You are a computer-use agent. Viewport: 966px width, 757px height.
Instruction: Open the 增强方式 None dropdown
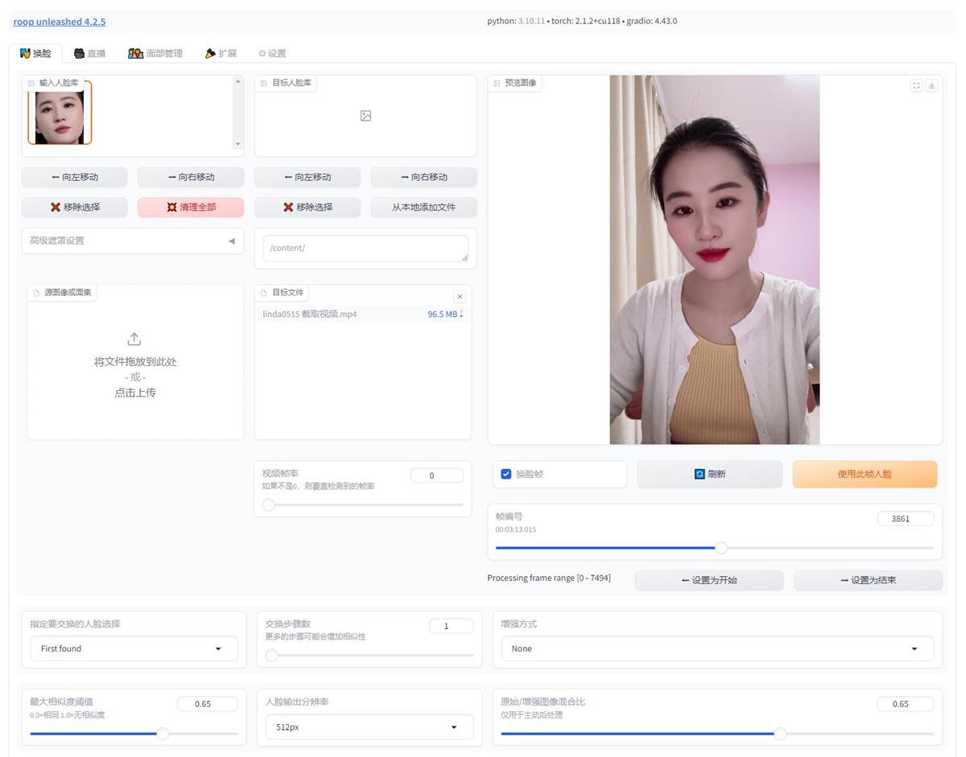[x=716, y=648]
